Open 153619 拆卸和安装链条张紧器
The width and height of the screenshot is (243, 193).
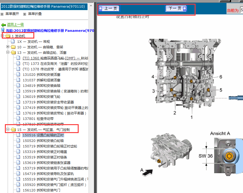pyautogui.click(x=47, y=163)
